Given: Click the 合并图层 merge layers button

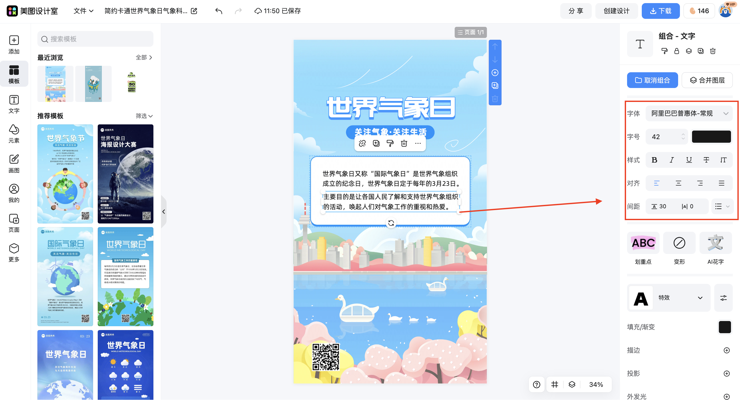Looking at the screenshot, I should coord(707,80).
